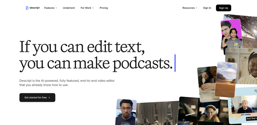Click the Resources chevron arrow

196,8
